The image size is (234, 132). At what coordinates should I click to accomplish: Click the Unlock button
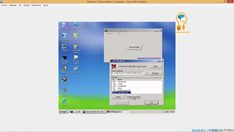(x=118, y=97)
